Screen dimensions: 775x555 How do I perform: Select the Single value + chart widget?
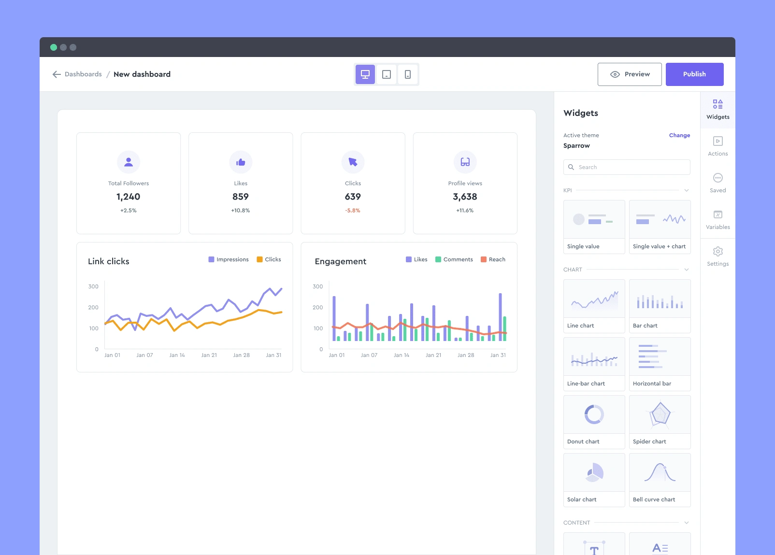(660, 227)
